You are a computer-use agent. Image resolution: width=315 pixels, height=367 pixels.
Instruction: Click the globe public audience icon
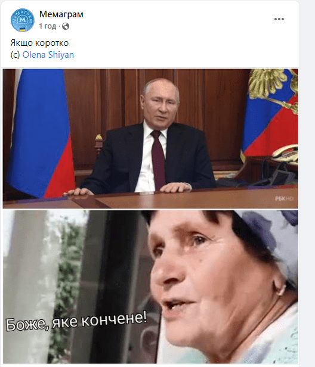point(66,26)
